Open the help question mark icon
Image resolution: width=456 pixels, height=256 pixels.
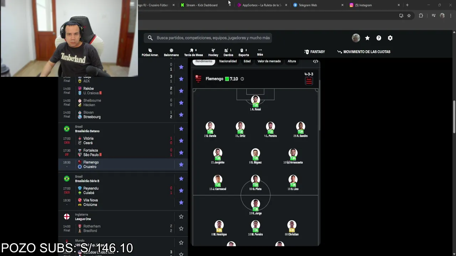coord(379,38)
